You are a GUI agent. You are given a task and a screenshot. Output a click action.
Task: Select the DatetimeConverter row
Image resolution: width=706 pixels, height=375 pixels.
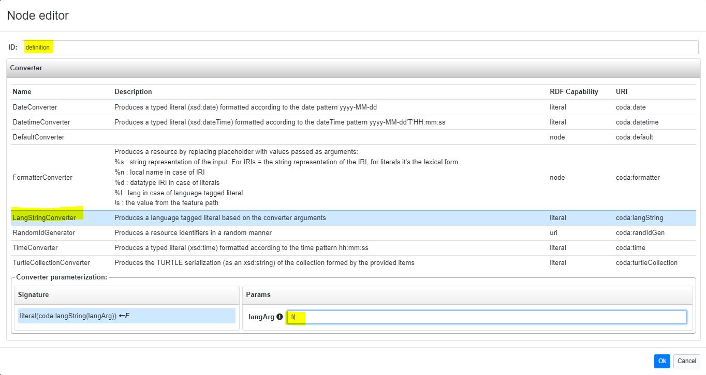point(41,122)
